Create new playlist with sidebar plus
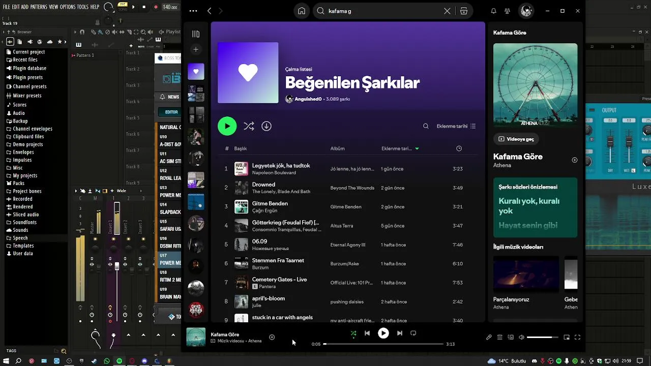The width and height of the screenshot is (651, 366). (x=196, y=49)
